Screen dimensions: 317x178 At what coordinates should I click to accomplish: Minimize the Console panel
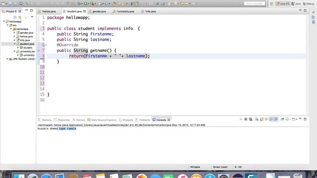tap(300, 119)
